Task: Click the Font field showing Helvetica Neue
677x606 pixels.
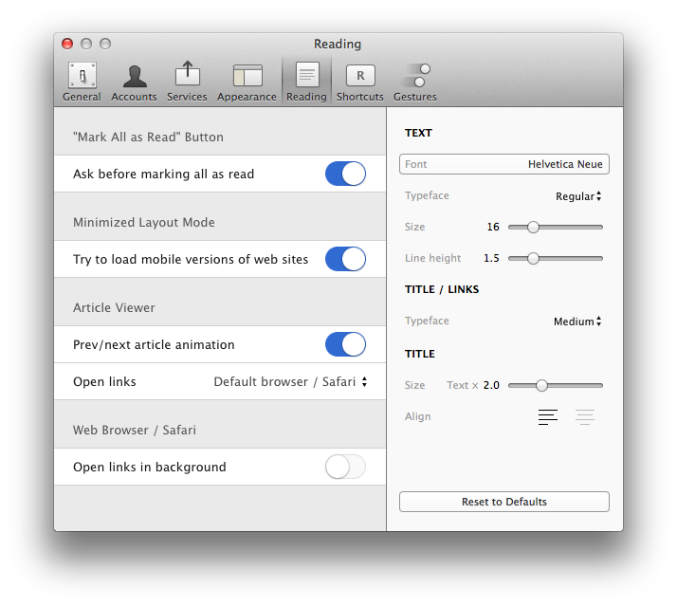Action: coord(504,164)
